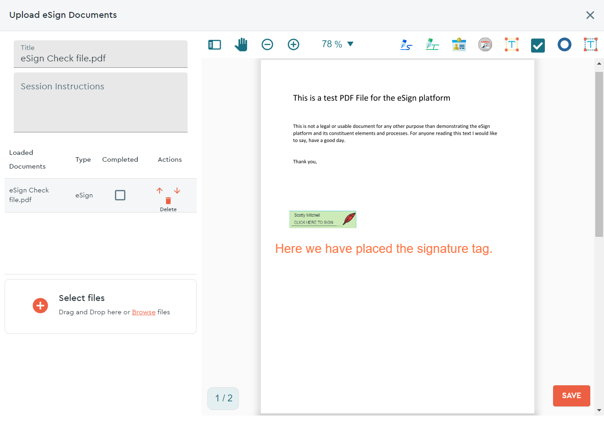Click the scrollbar down arrow
The width and height of the screenshot is (604, 427).
coord(599,410)
